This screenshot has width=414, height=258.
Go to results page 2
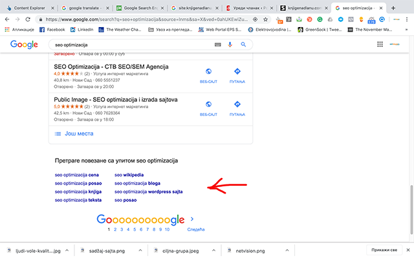pyautogui.click(x=115, y=230)
